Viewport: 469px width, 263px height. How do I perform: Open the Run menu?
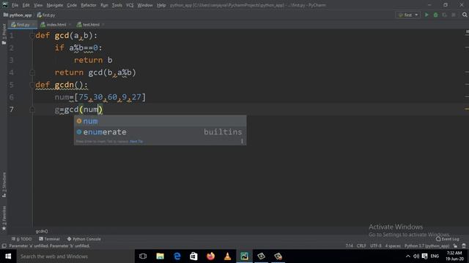[x=104, y=5]
